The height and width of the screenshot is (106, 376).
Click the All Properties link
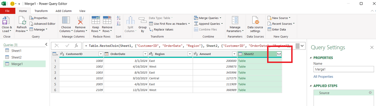pyautogui.click(x=323, y=77)
